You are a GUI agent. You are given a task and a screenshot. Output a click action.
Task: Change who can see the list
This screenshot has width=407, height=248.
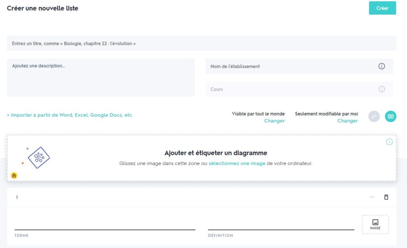[x=274, y=120]
